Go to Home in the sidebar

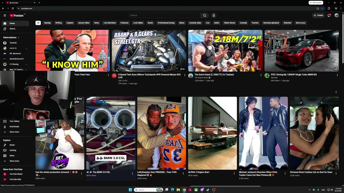[x=15, y=23]
